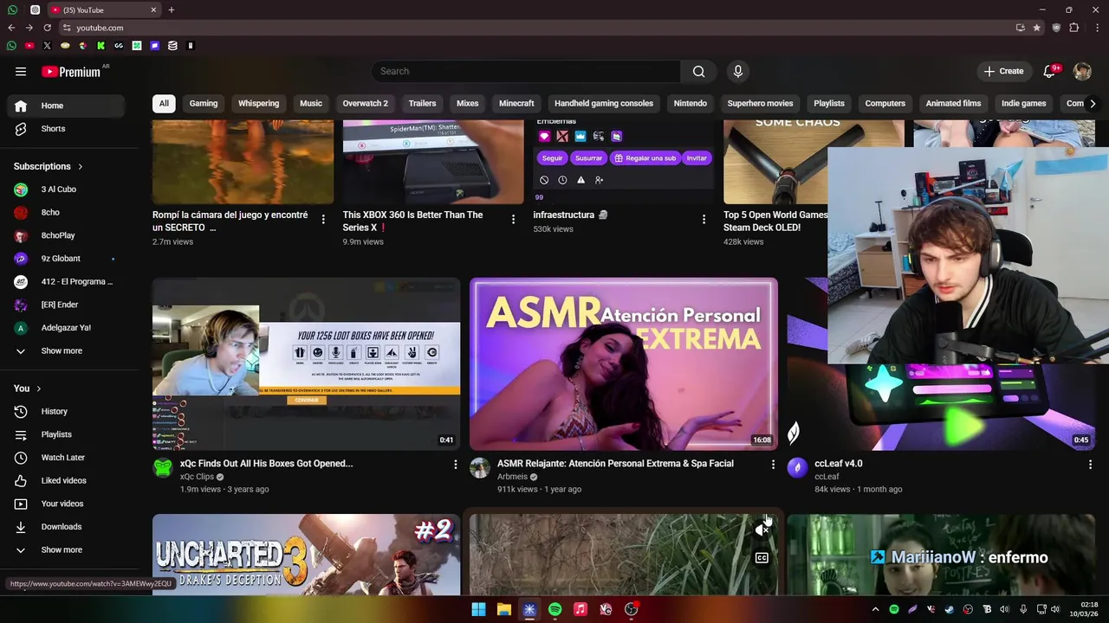Screen dimensions: 1109x623
Task: Select the Whispering filter chip
Action: click(258, 103)
